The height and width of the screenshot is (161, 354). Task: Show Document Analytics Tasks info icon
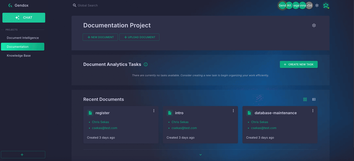click(146, 64)
